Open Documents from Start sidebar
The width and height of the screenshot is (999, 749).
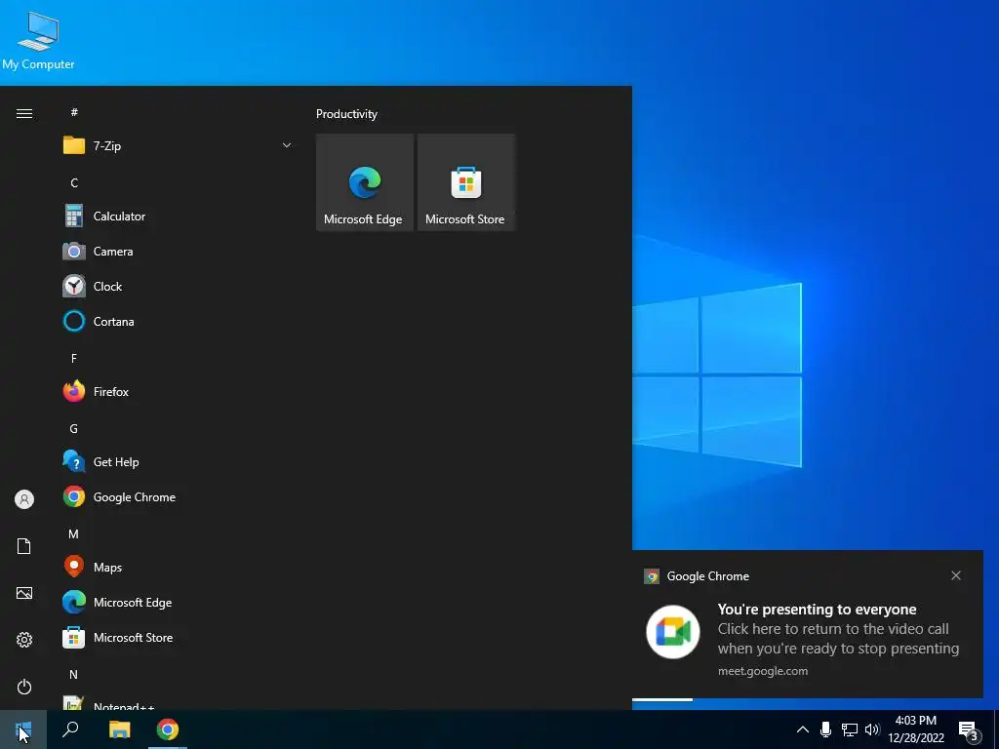(x=24, y=546)
